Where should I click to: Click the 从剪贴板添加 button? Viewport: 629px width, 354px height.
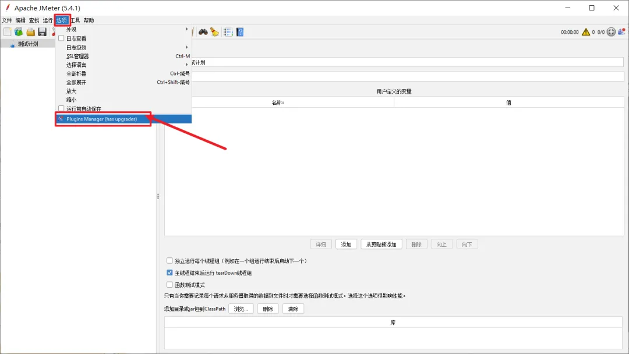pos(381,244)
